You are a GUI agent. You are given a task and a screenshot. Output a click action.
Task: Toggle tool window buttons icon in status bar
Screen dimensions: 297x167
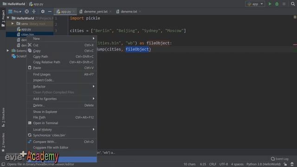(x=3, y=164)
